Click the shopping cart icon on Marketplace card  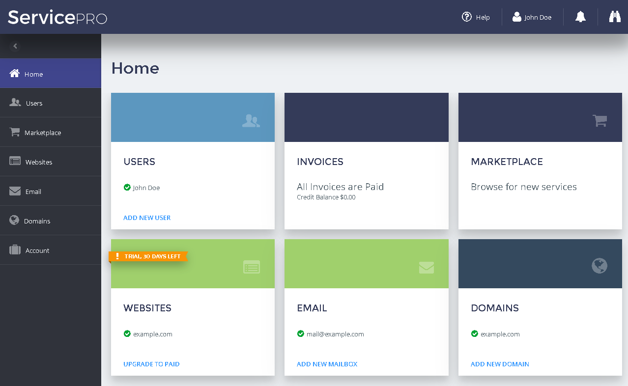[x=599, y=121]
